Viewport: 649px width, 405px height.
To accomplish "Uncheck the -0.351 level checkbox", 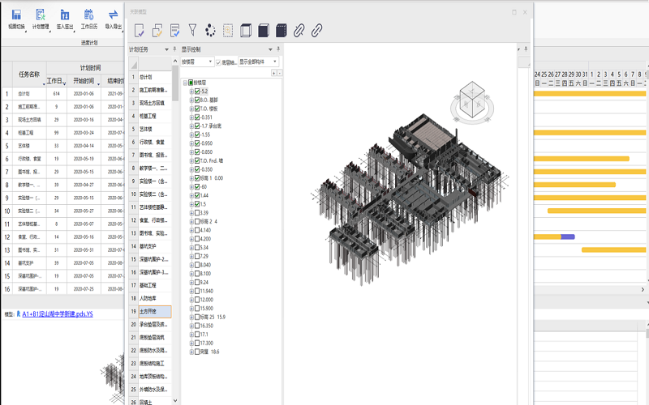I will pyautogui.click(x=197, y=117).
